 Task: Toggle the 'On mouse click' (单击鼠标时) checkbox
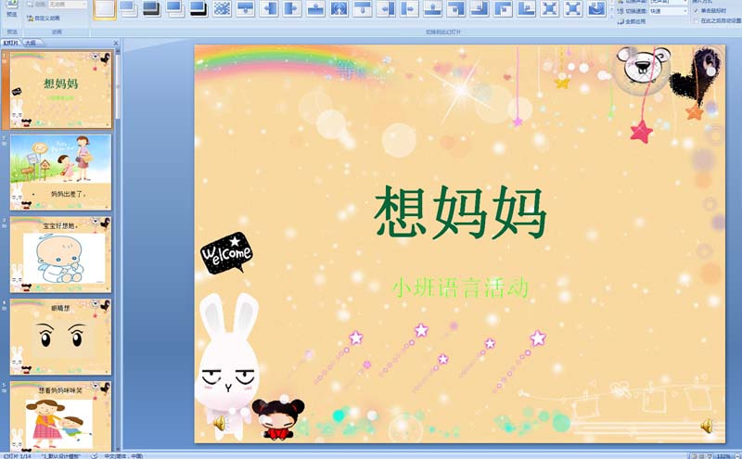point(697,10)
